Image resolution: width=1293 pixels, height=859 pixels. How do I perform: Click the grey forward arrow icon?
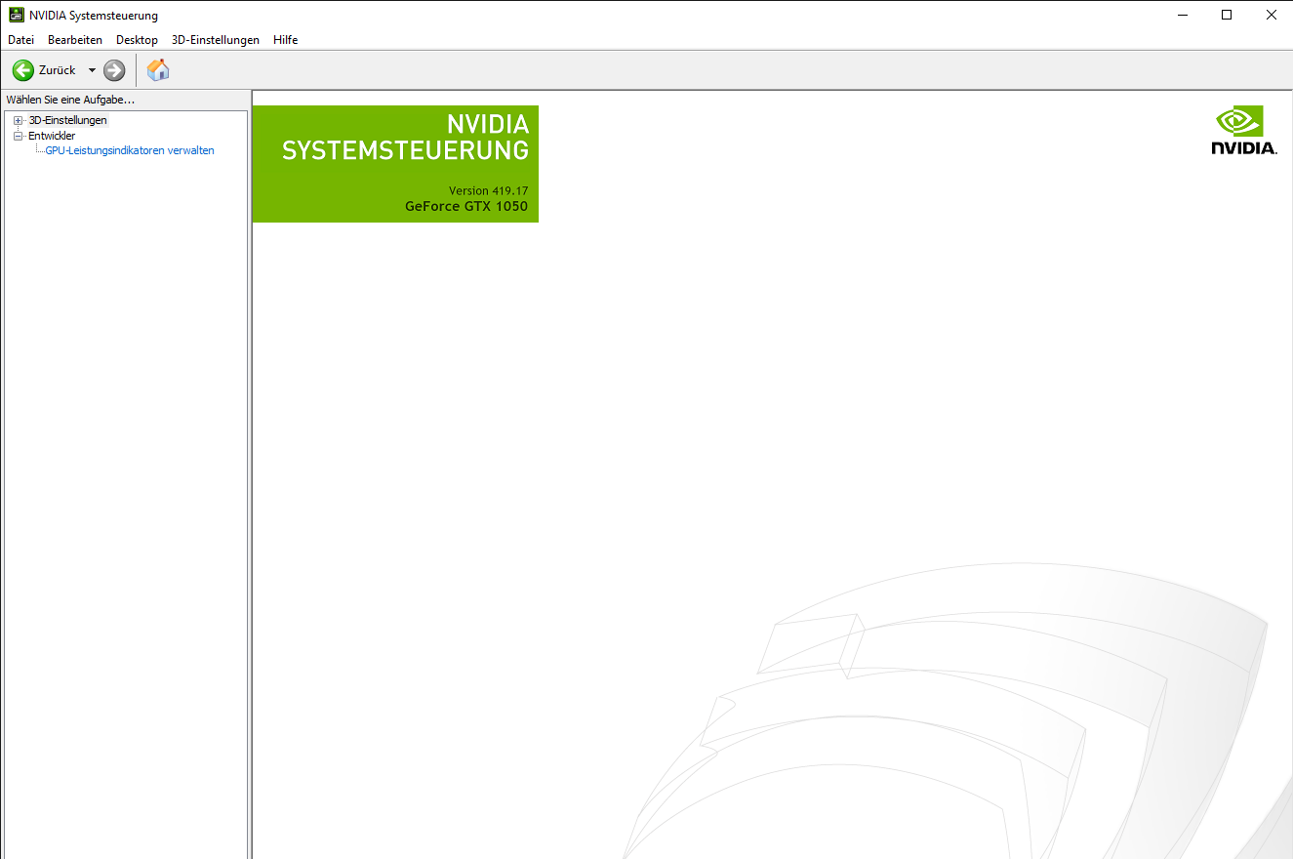[114, 70]
